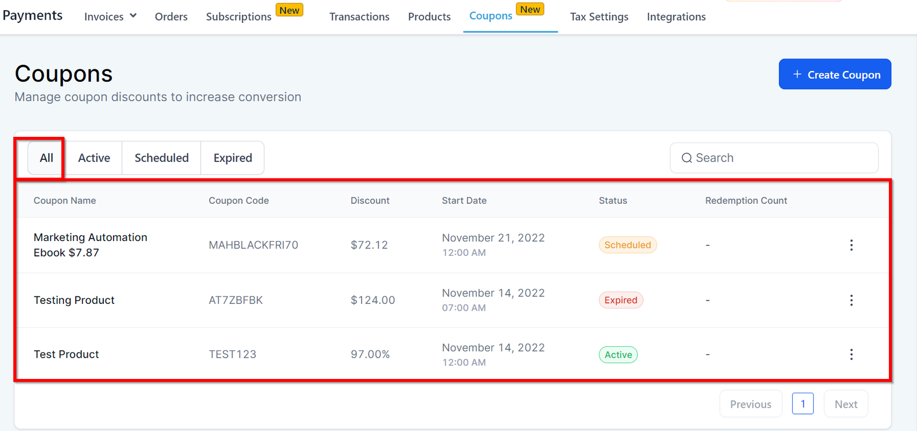
Task: Open three-dot menu for Test Product coupon
Action: [x=851, y=354]
